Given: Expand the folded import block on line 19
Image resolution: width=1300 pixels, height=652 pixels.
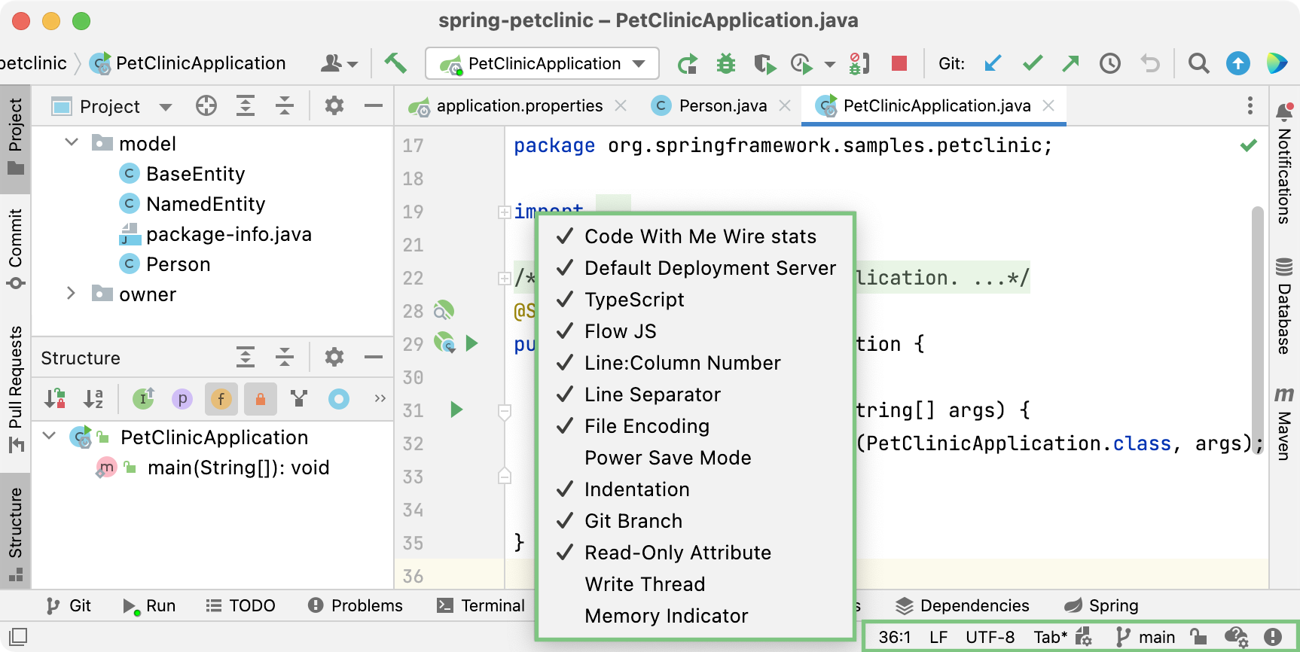Looking at the screenshot, I should pos(504,212).
